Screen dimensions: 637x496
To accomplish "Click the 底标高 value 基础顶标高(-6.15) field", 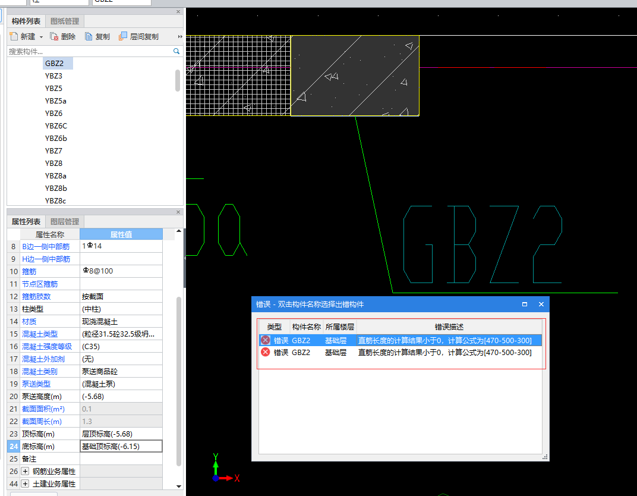I will pyautogui.click(x=121, y=447).
